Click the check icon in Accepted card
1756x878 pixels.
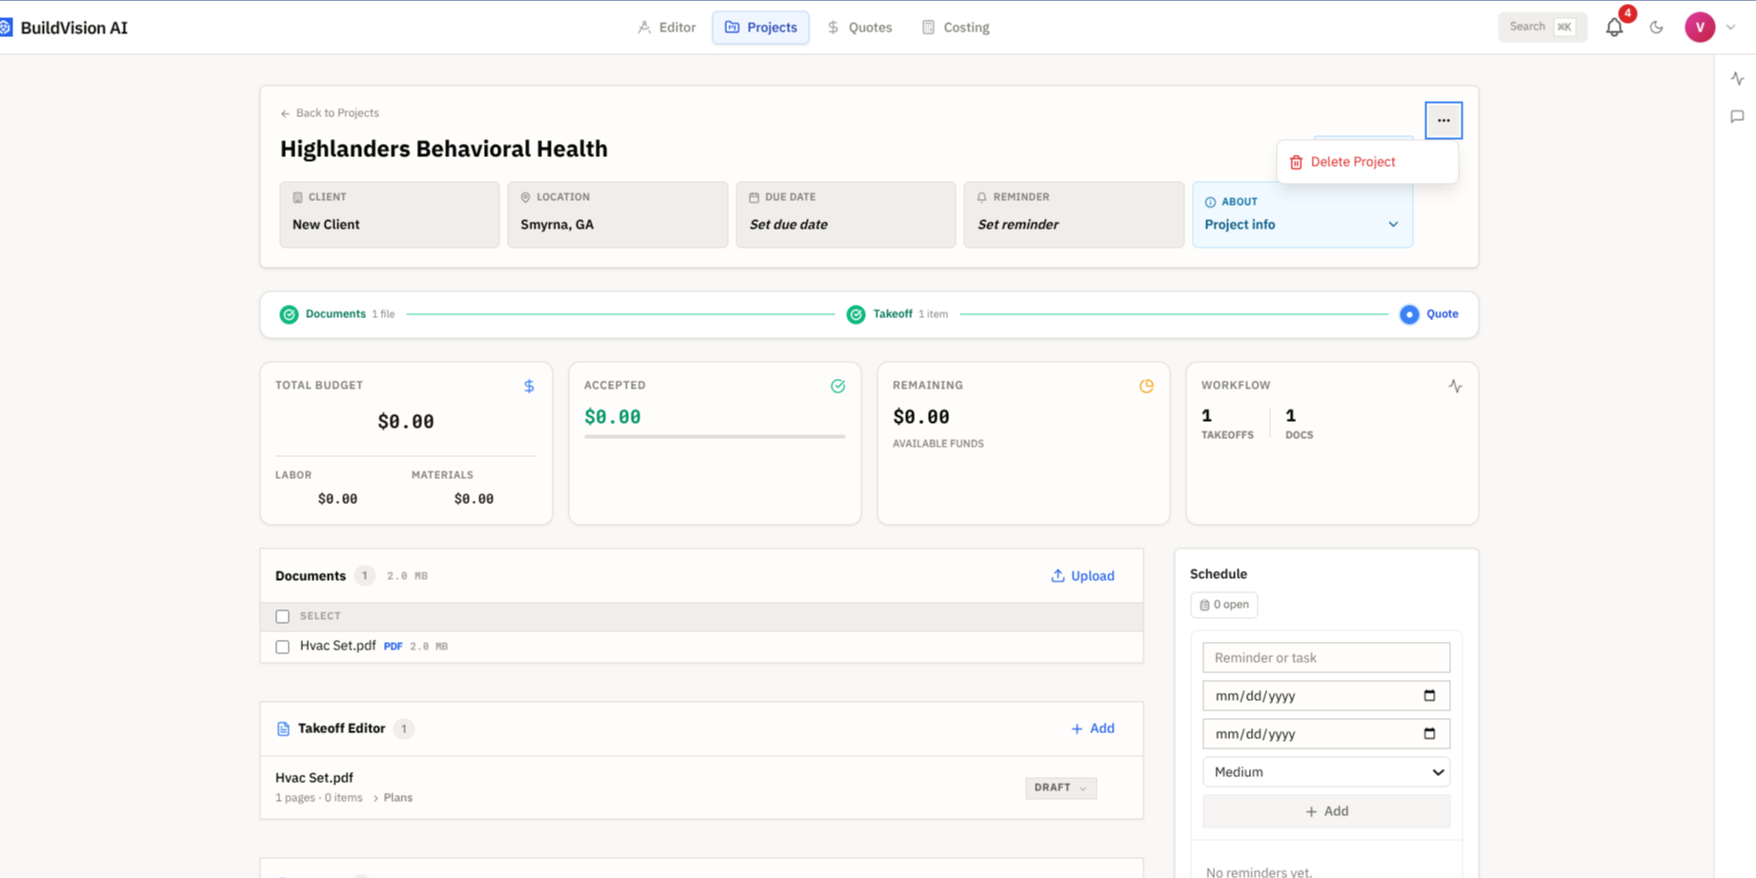click(838, 387)
